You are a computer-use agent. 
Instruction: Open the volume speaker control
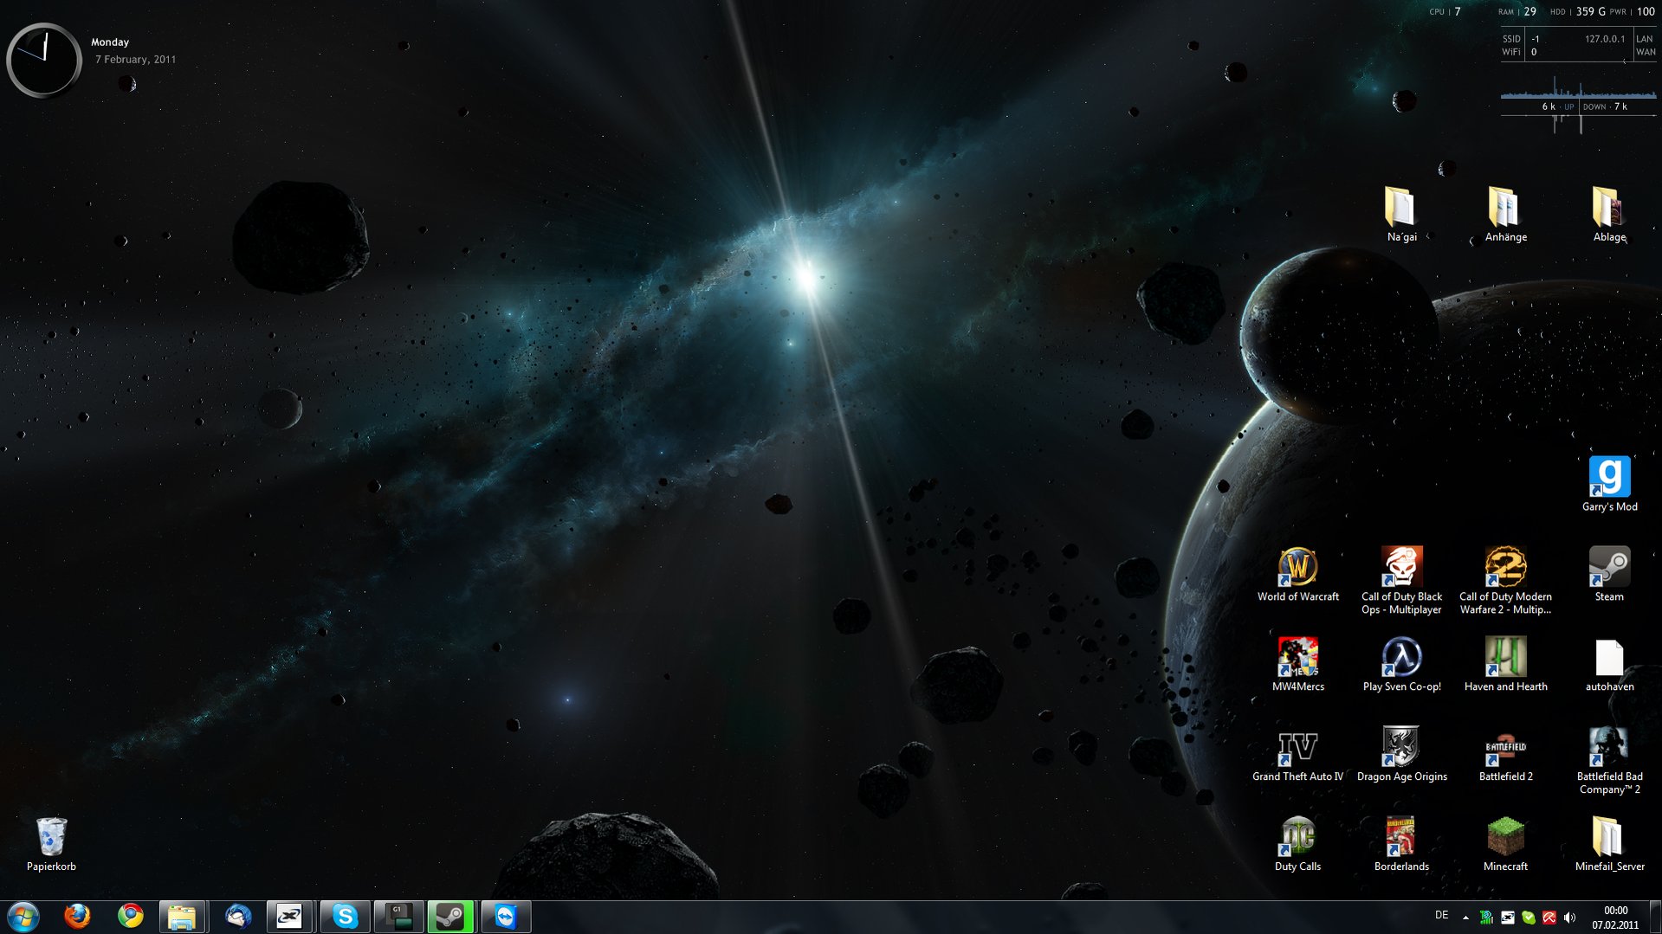coord(1570,918)
